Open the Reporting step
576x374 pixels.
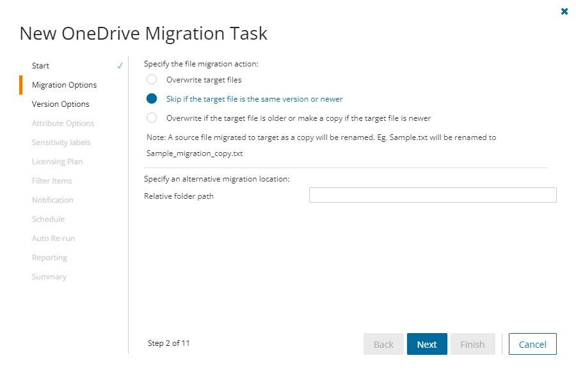49,258
